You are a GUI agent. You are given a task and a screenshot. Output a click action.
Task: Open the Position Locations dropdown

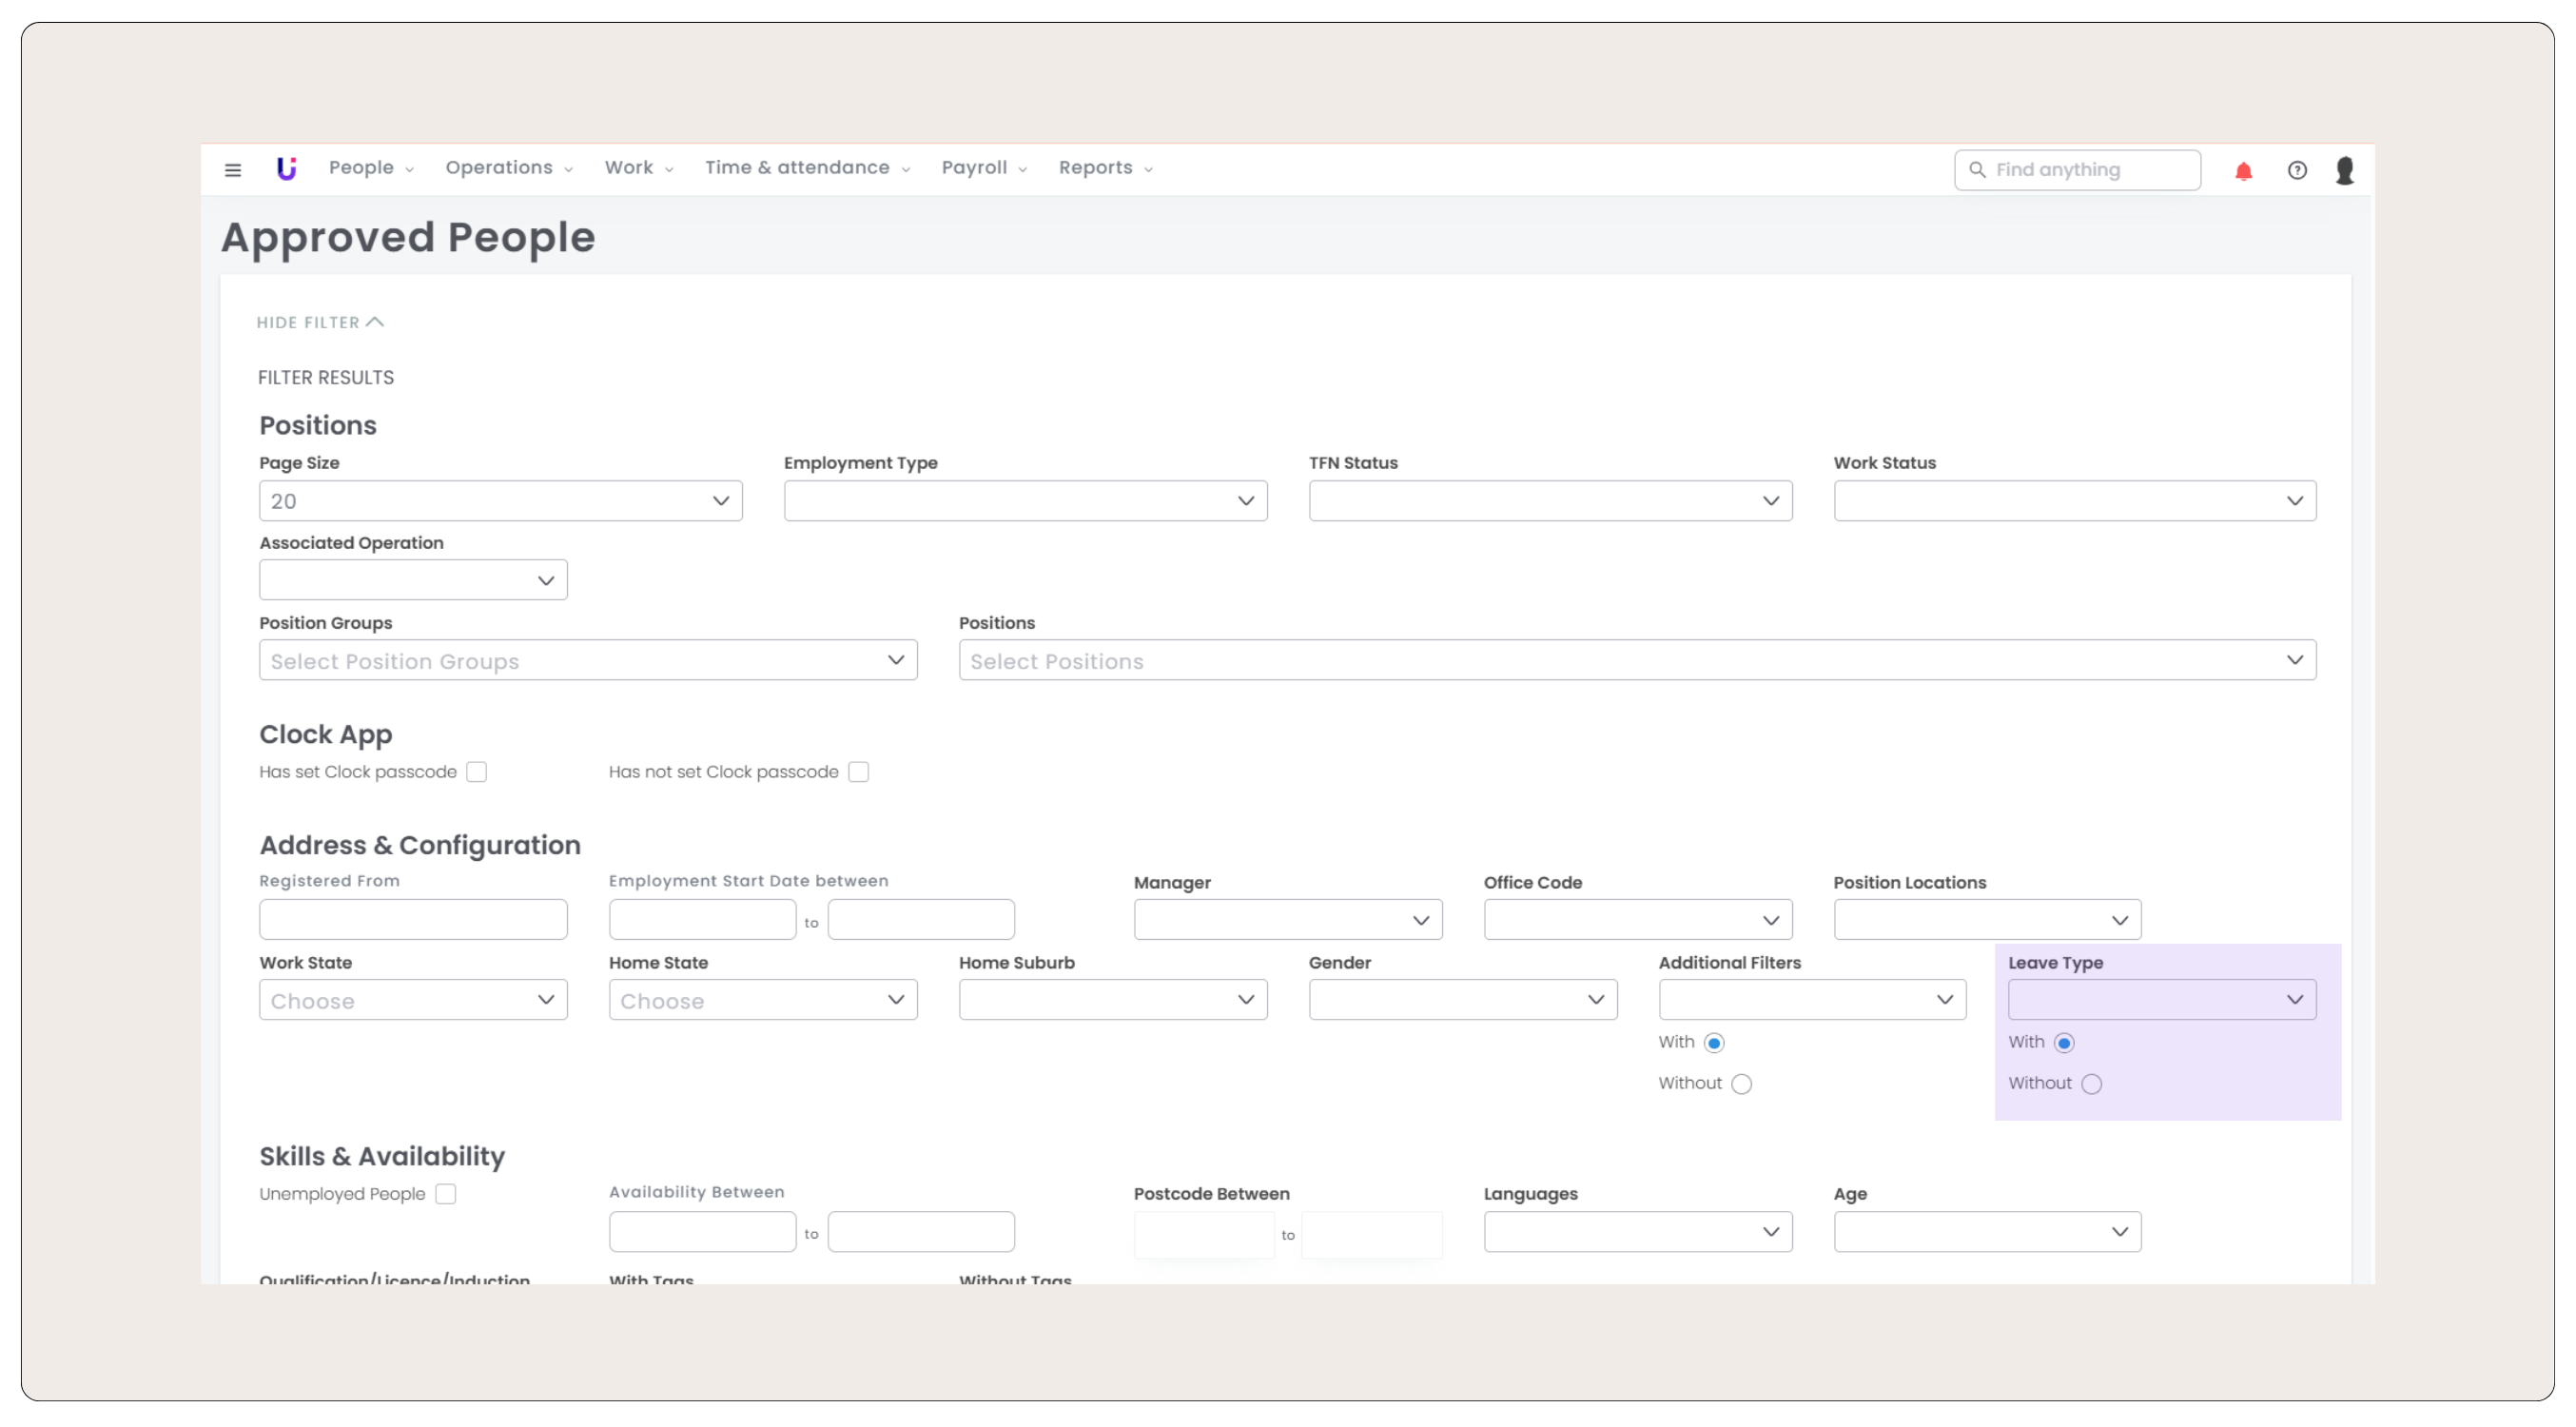tap(1987, 920)
